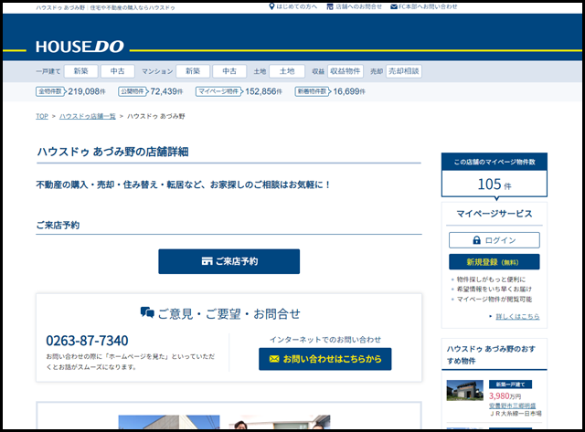The height and width of the screenshot is (432, 585).
Task: Open the はじめての方へ link
Action: click(296, 6)
